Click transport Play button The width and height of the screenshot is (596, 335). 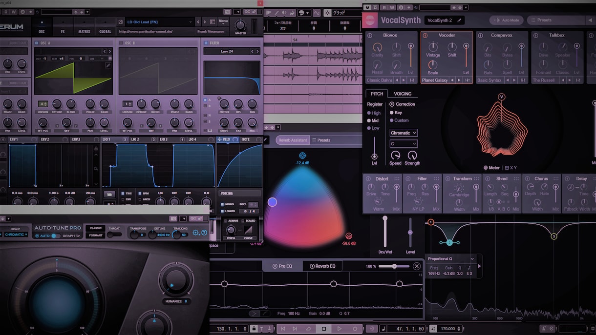pyautogui.click(x=339, y=329)
